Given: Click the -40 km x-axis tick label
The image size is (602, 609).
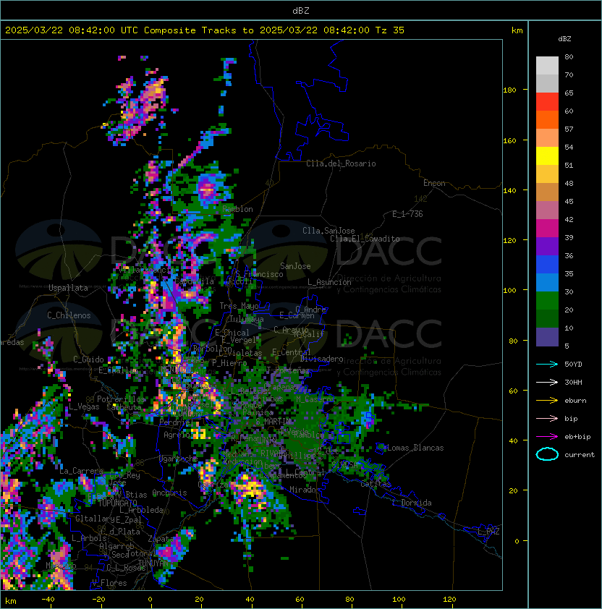Looking at the screenshot, I should pyautogui.click(x=48, y=600).
